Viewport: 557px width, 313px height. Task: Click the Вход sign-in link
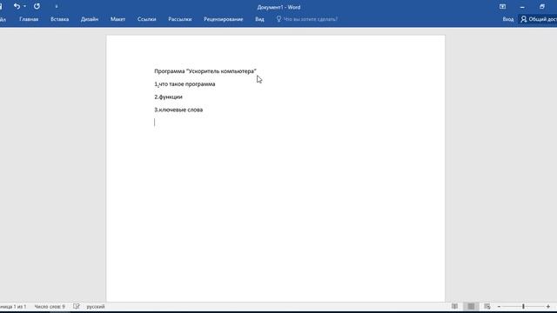tap(508, 19)
